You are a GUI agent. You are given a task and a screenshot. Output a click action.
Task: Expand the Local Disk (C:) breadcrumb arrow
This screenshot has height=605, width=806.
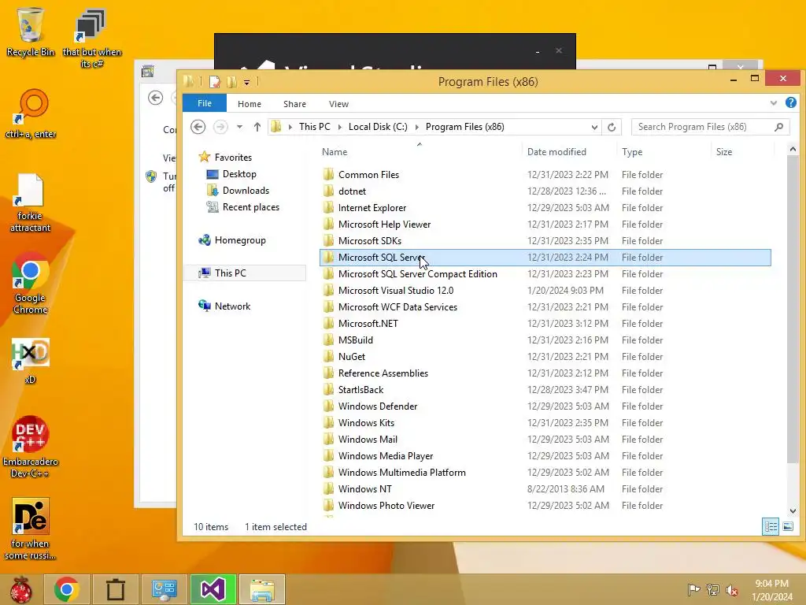click(x=416, y=127)
